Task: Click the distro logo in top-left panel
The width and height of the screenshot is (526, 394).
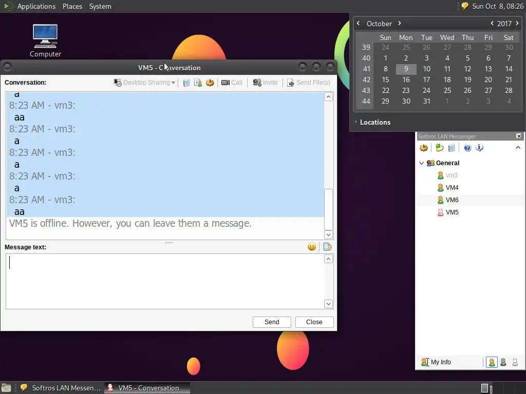Action: click(x=8, y=6)
